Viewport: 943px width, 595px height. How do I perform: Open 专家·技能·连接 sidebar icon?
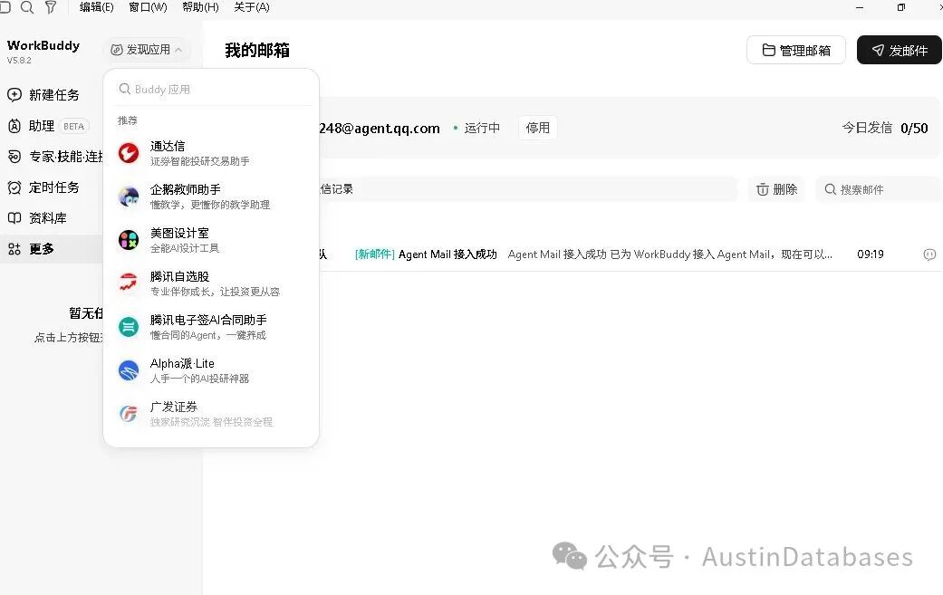coord(14,157)
